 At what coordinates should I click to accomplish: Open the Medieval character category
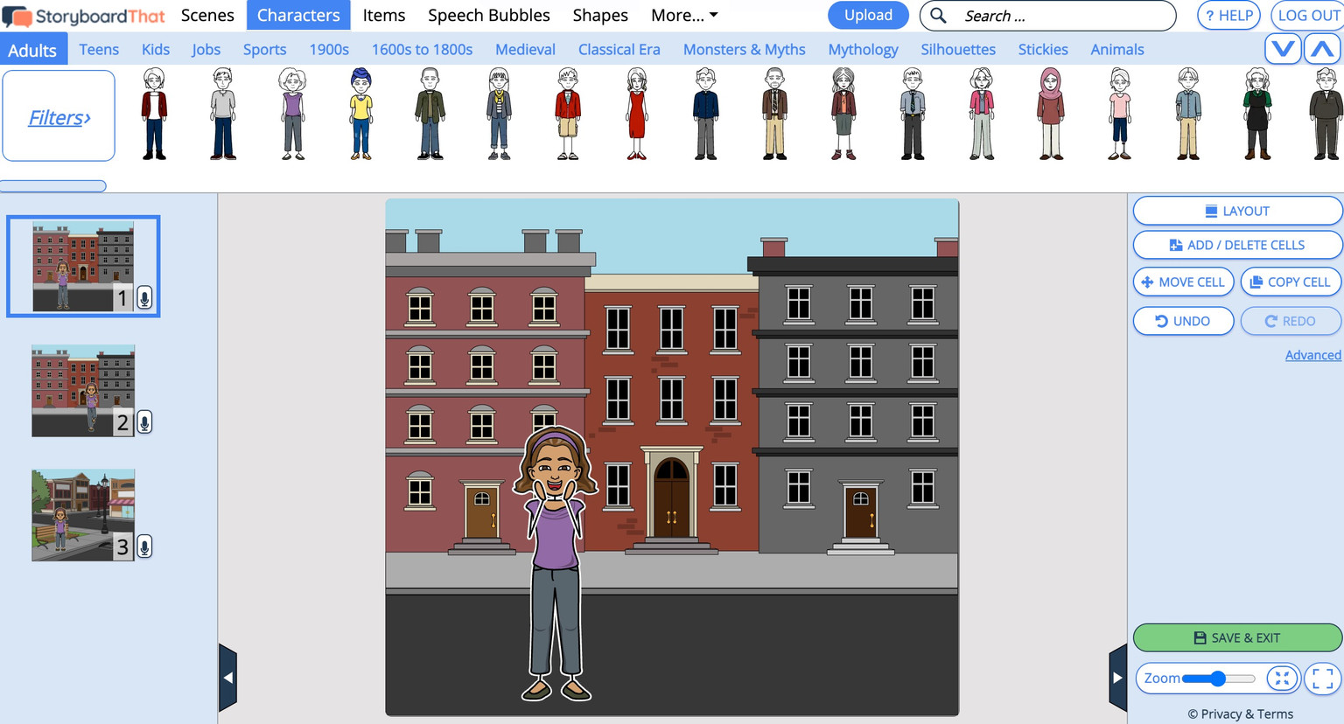pyautogui.click(x=525, y=50)
